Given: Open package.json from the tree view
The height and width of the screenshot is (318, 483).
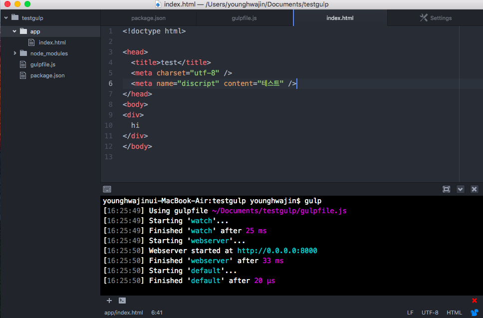Looking at the screenshot, I should pos(47,75).
